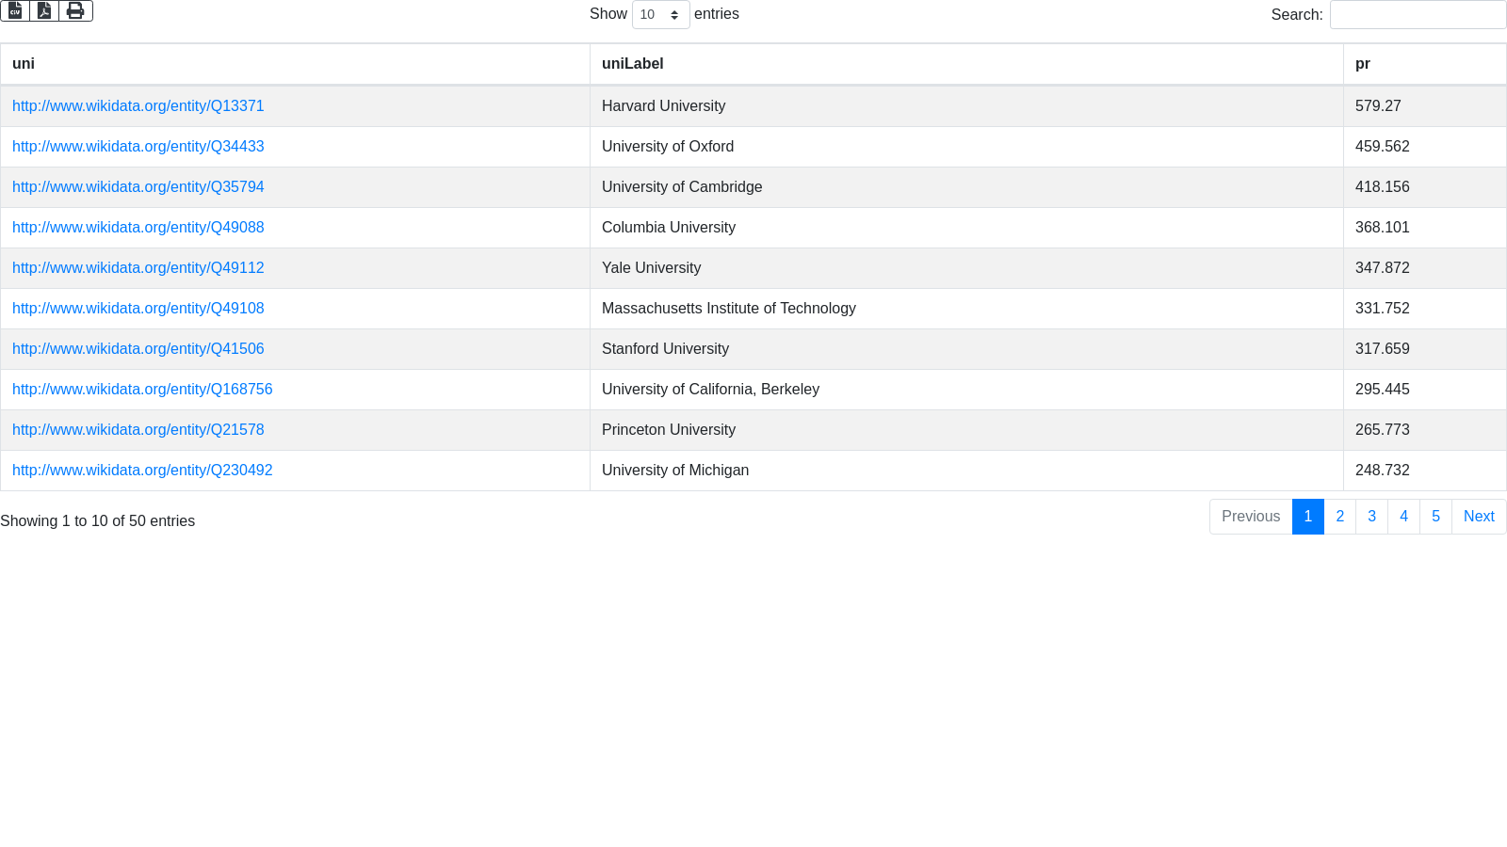This screenshot has height=847, width=1507.
Task: Select page 4 in pagination
Action: (x=1403, y=517)
